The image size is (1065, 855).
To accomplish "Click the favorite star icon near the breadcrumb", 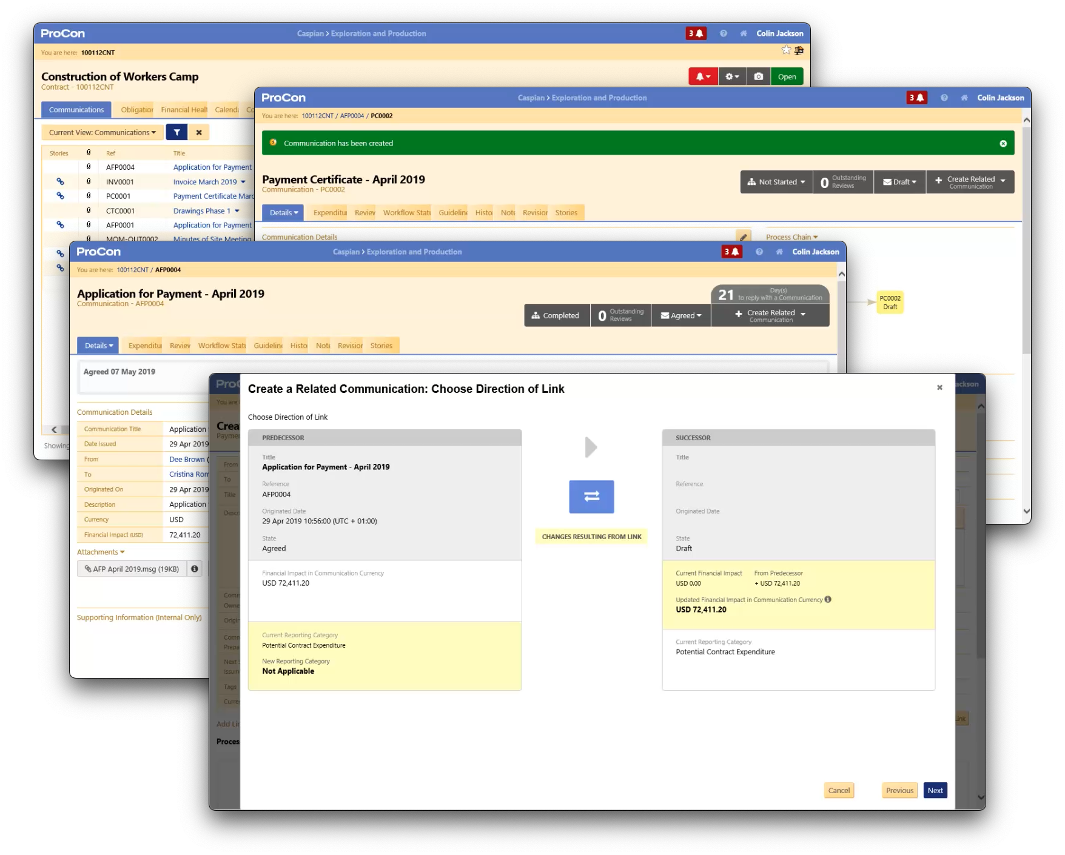I will coord(785,50).
